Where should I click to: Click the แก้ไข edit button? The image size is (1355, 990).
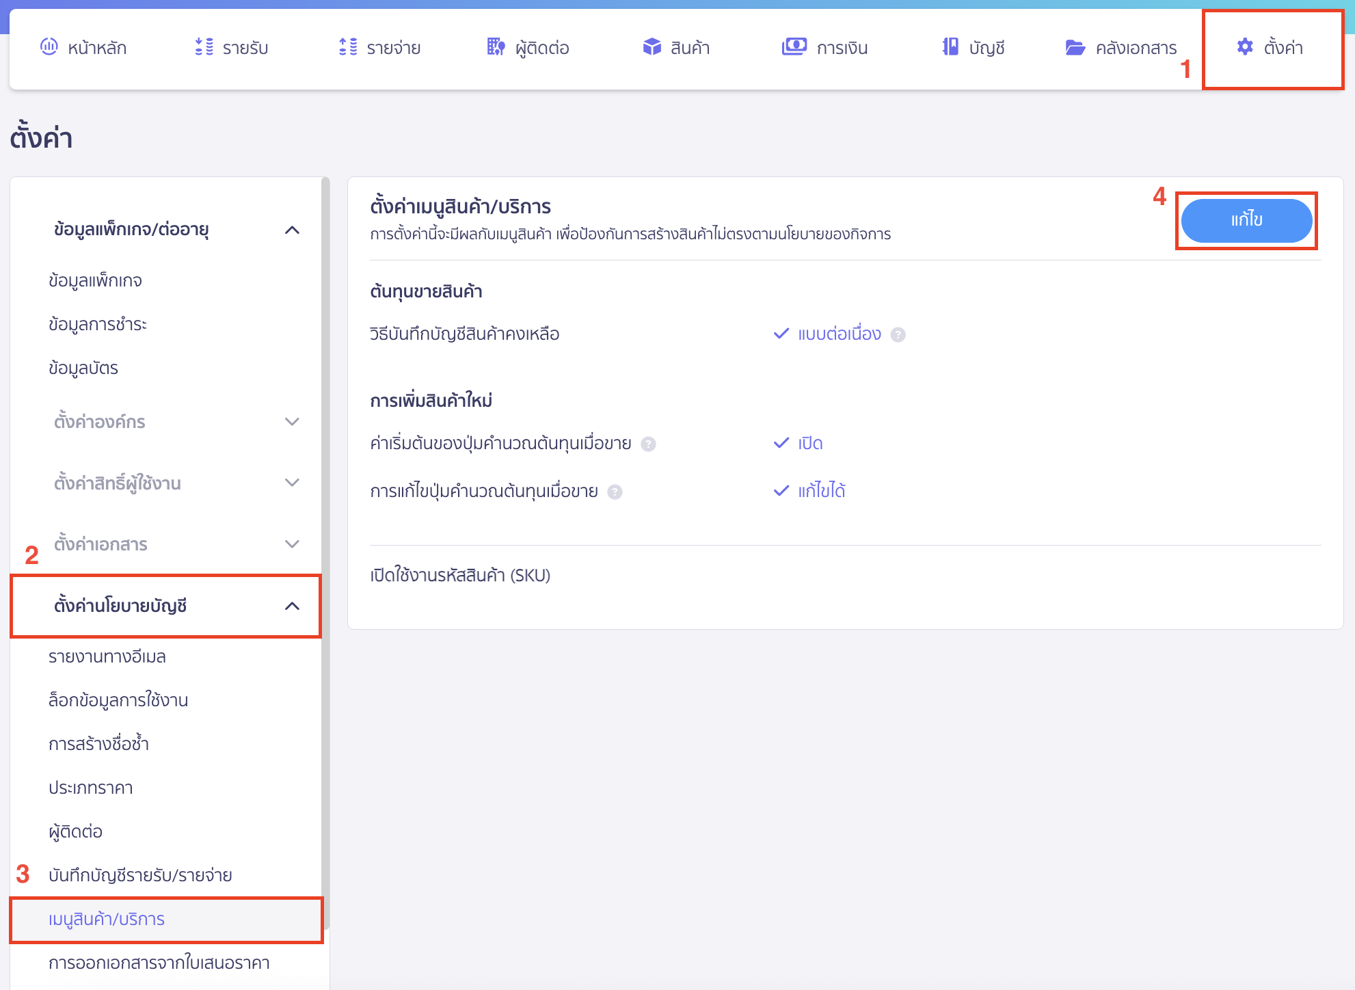click(1246, 220)
